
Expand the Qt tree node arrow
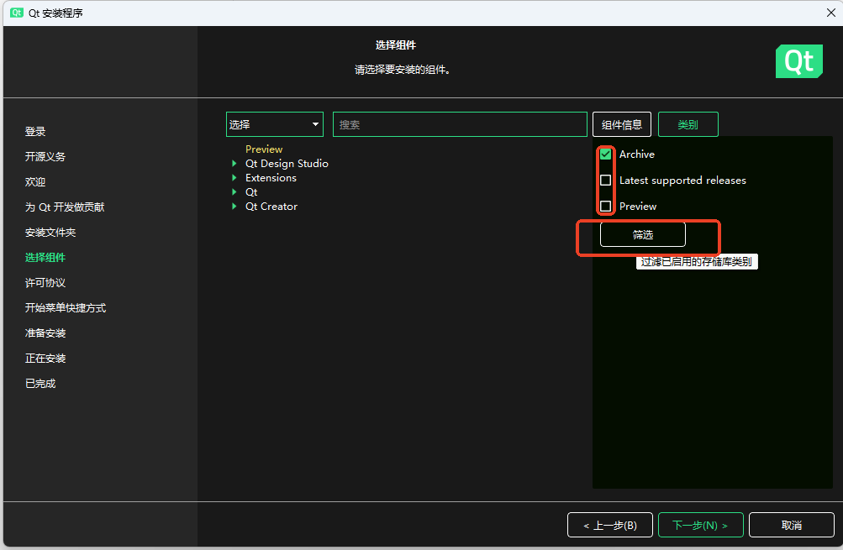pos(234,191)
